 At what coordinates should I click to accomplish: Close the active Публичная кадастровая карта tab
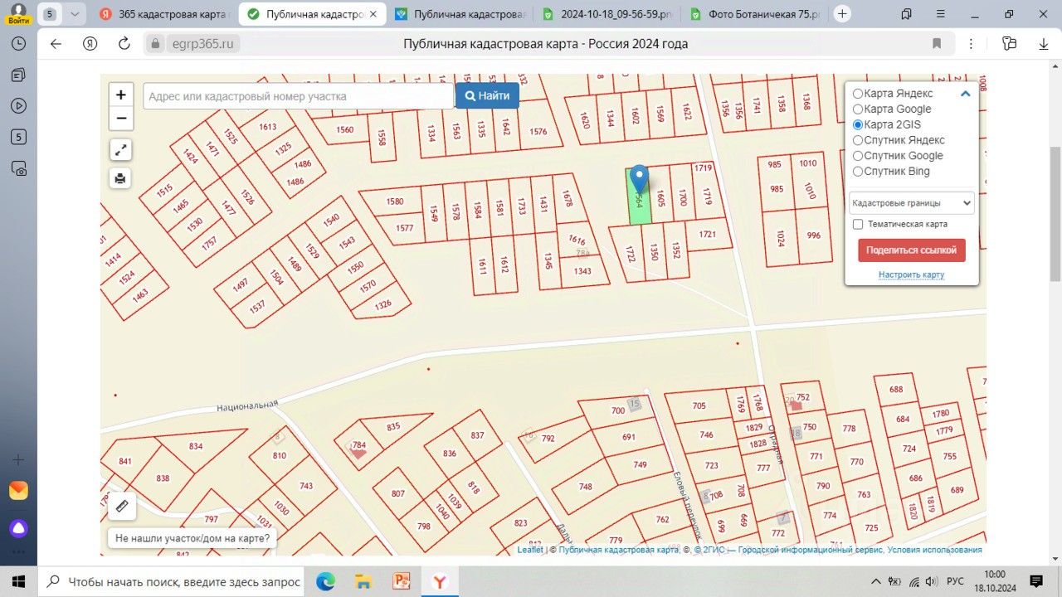[x=373, y=14]
